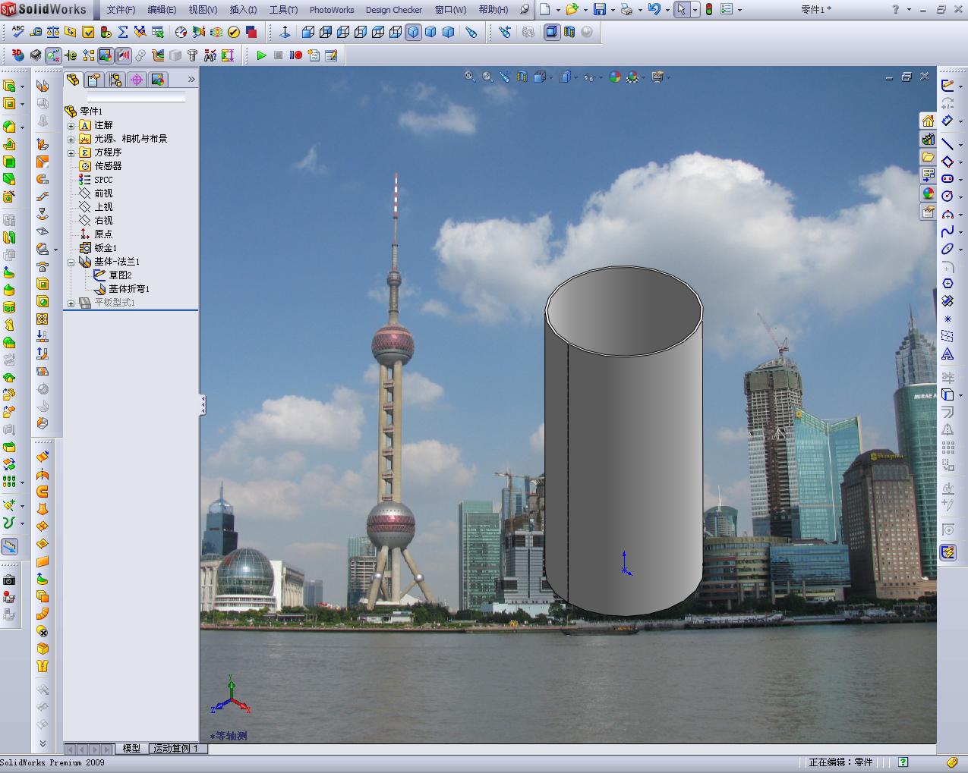Undo the last action
Screen dimensions: 968x773
[x=654, y=10]
